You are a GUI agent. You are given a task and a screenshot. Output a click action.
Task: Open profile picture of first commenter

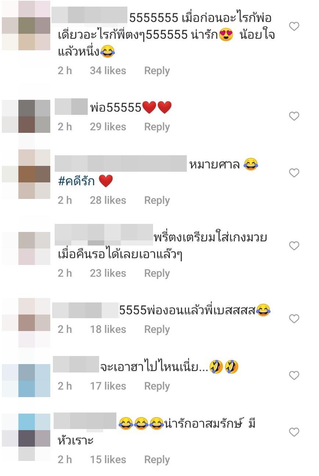[26, 26]
